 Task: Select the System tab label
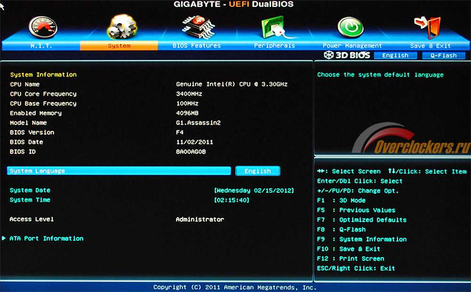(119, 46)
